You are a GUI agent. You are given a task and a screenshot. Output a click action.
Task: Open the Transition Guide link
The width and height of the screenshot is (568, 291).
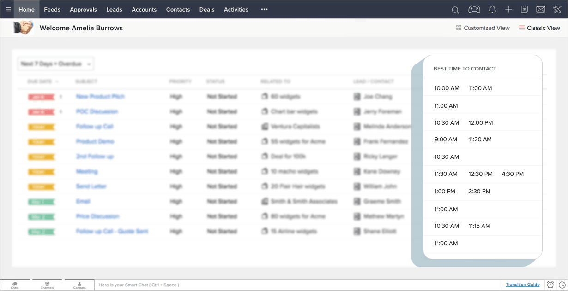coord(522,285)
